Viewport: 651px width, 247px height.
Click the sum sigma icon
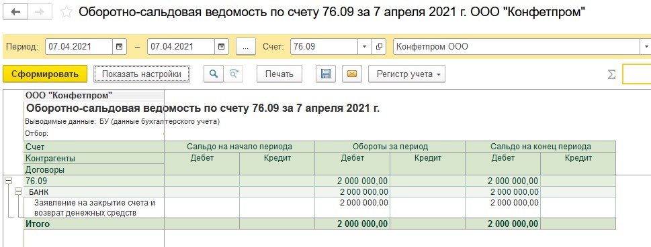611,74
